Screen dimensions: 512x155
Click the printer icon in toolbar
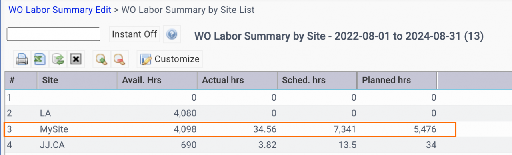coord(22,59)
